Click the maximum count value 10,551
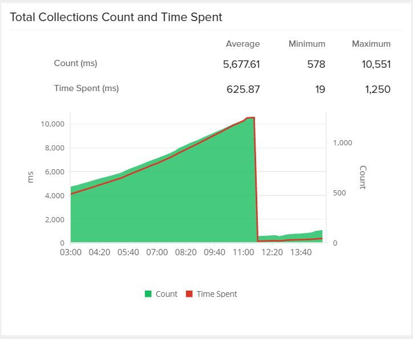Viewport: 413px width, 339px height. [x=376, y=64]
